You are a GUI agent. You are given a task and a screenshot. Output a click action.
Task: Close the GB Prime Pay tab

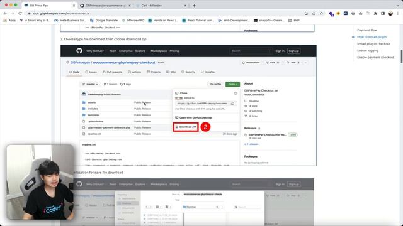pyautogui.click(x=74, y=6)
